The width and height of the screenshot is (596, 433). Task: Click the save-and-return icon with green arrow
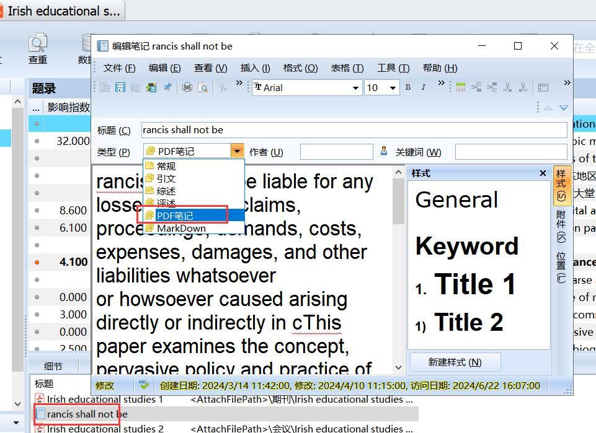pyautogui.click(x=151, y=88)
